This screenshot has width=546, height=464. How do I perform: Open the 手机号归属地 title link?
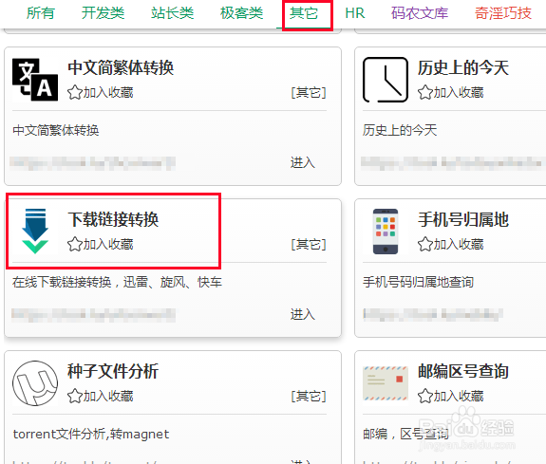point(463,219)
